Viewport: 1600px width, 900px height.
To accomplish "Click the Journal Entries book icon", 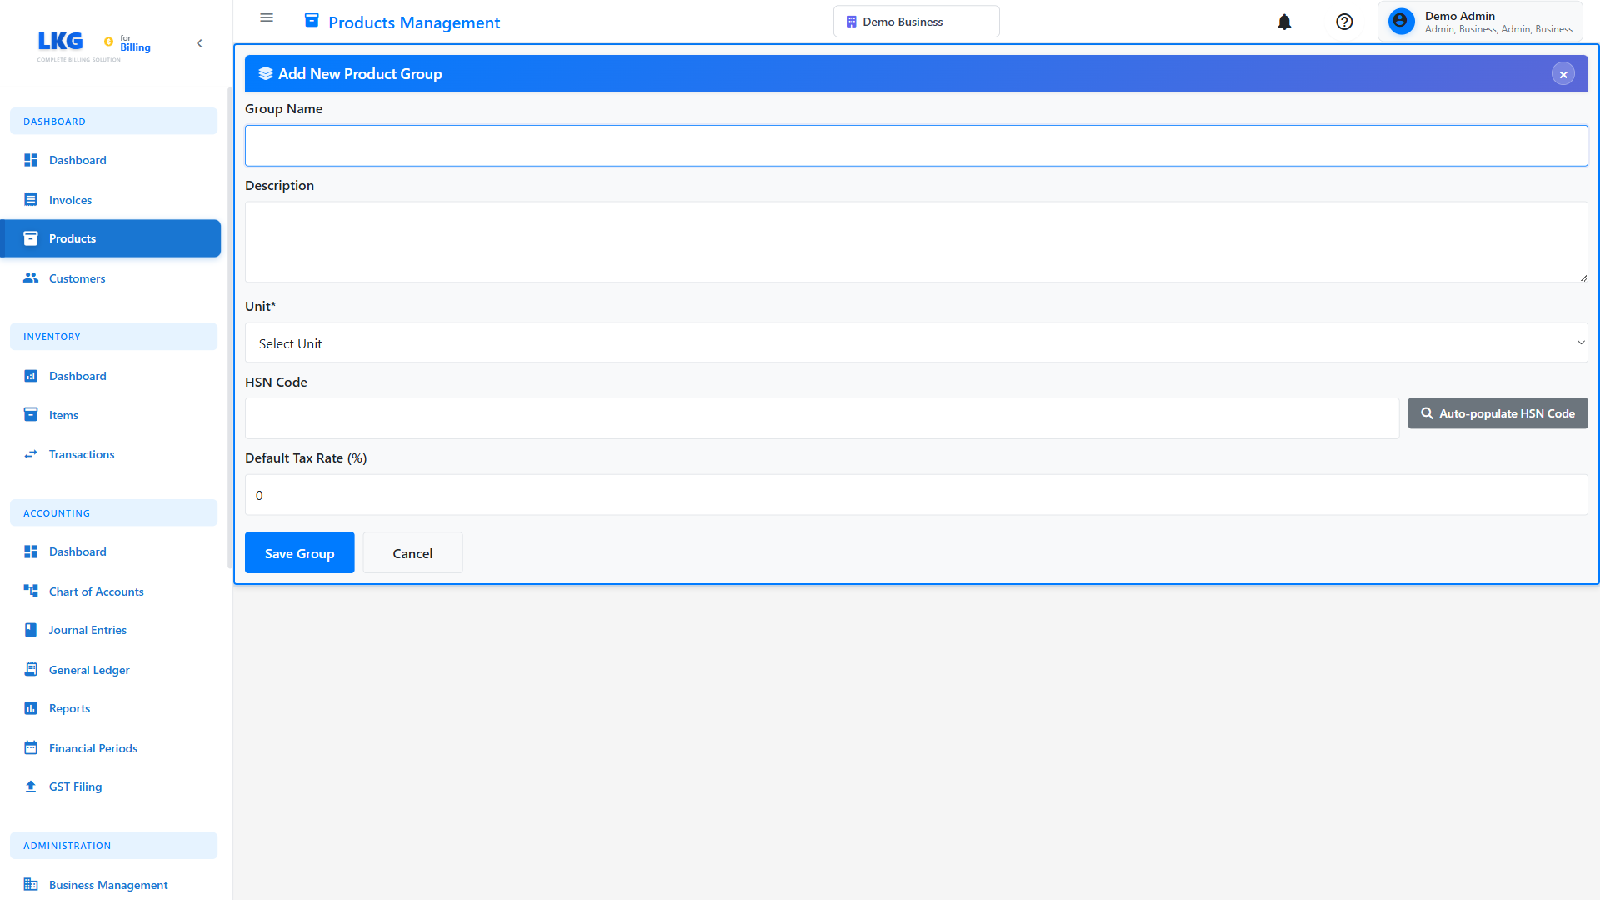I will pos(31,629).
